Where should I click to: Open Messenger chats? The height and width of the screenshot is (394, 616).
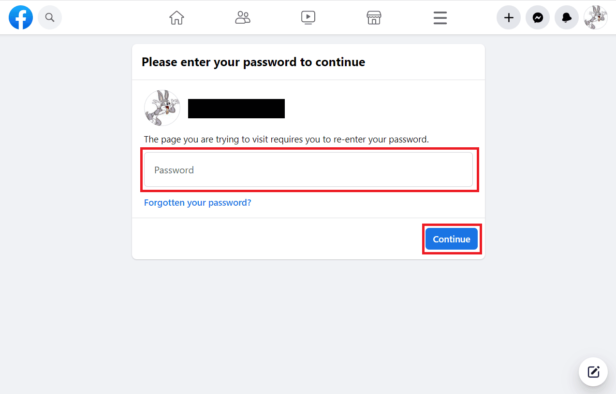click(537, 17)
